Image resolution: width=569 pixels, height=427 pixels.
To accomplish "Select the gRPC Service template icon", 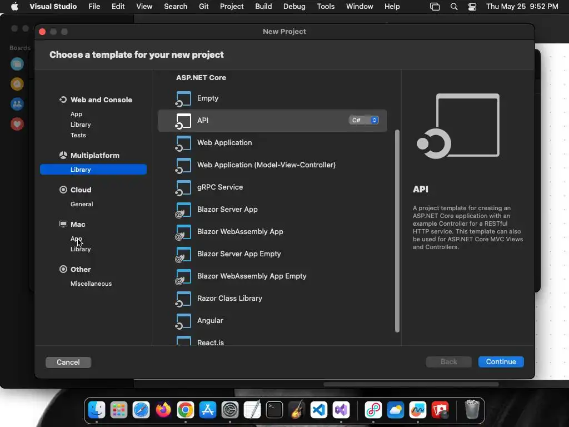I will pos(183,188).
